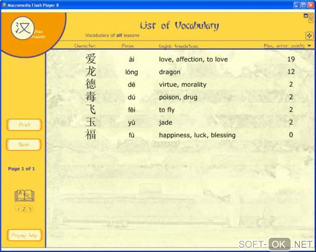Click error points value 0 for 福
Image resolution: width=316 pixels, height=252 pixels.
pos(291,135)
